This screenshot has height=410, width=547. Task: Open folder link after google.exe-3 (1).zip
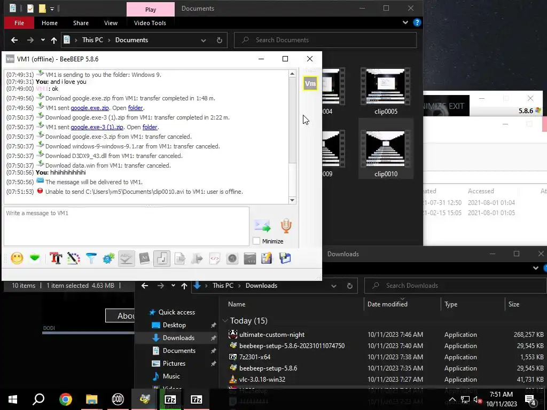[150, 127]
